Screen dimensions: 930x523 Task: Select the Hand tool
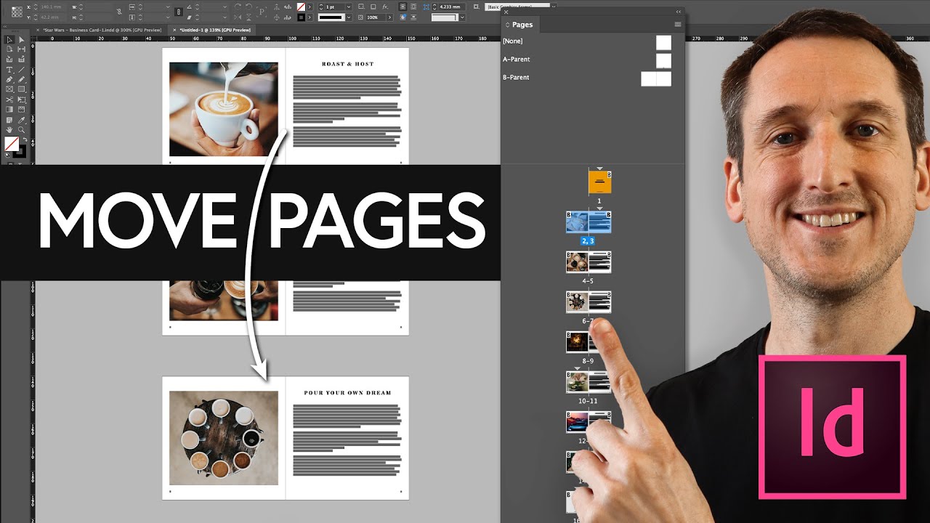(x=9, y=129)
